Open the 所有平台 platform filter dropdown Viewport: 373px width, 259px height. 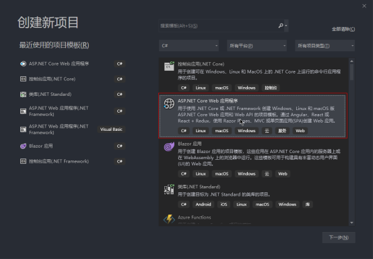(x=257, y=45)
